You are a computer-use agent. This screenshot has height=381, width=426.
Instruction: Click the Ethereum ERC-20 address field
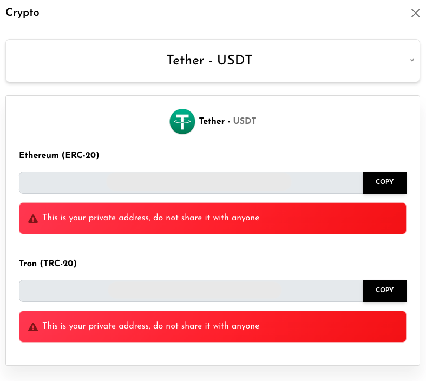[191, 182]
